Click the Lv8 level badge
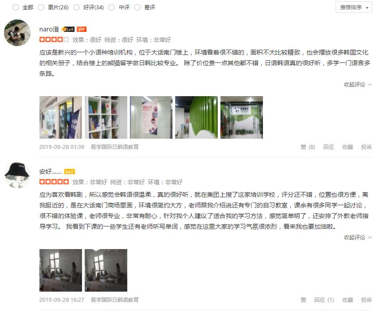The width and height of the screenshot is (380, 312). pyautogui.click(x=68, y=29)
